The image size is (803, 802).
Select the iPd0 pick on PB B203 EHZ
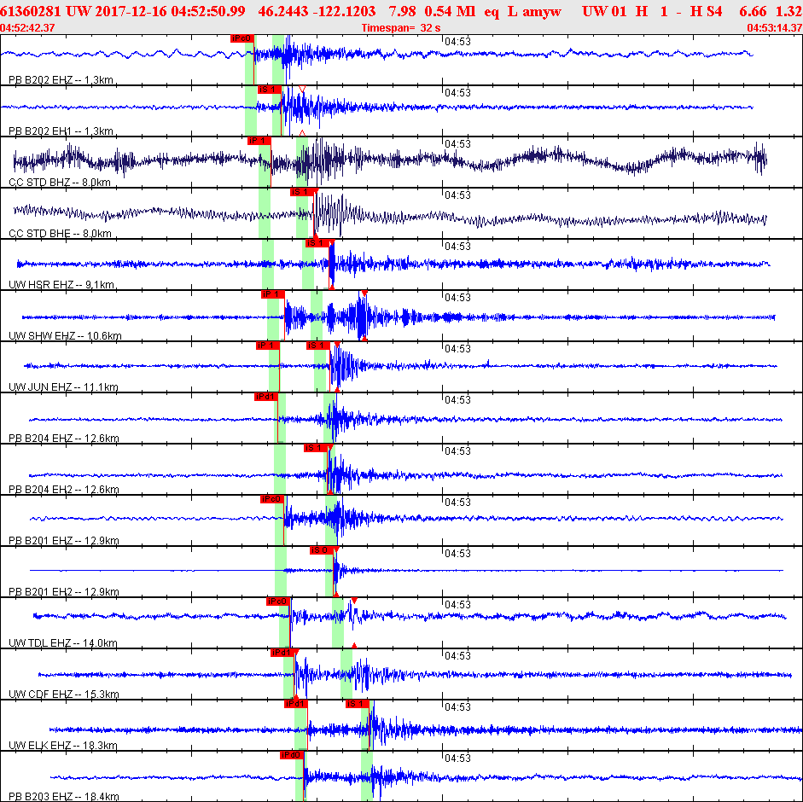tap(292, 755)
